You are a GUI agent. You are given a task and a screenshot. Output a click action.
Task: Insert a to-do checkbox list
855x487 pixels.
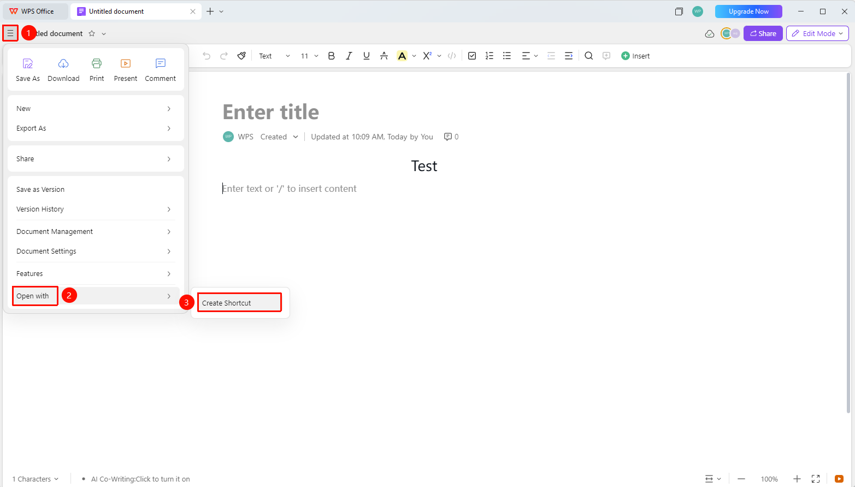pyautogui.click(x=472, y=56)
